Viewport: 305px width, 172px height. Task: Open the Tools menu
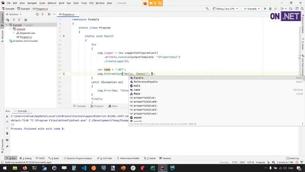[x=84, y=3]
